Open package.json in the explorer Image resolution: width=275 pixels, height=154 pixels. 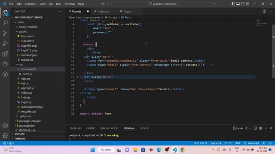click(x=27, y=126)
